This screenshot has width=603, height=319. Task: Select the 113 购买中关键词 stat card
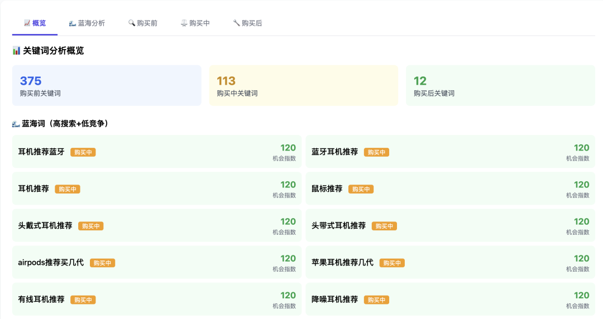(x=303, y=85)
